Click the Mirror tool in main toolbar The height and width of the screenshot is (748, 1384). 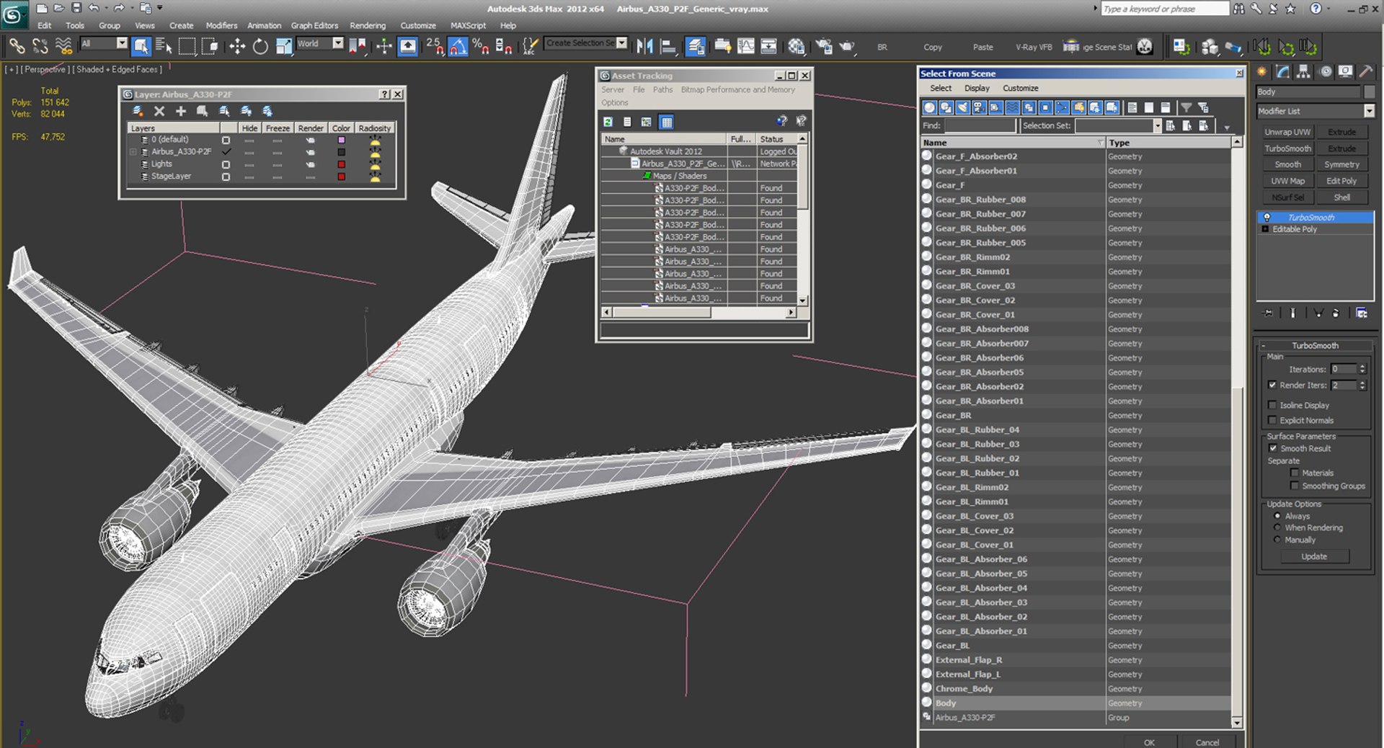pos(645,47)
